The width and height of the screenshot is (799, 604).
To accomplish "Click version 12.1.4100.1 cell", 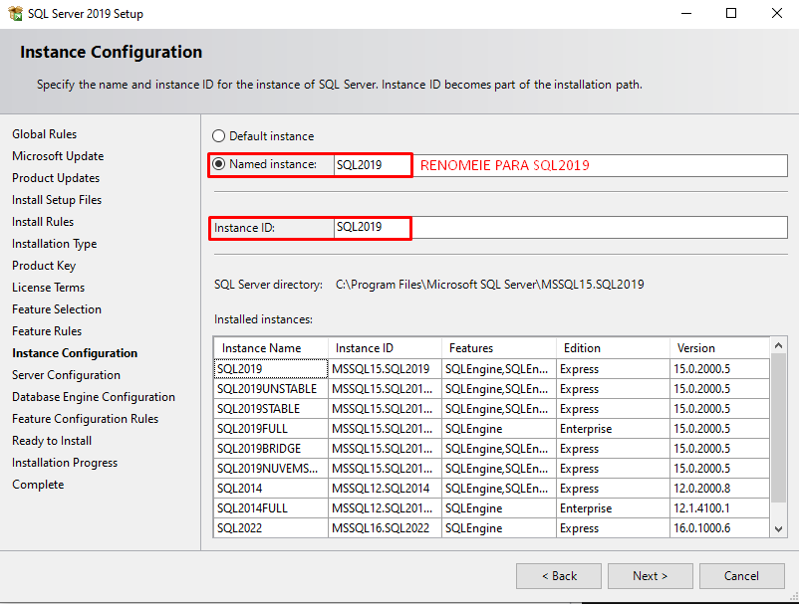I will pos(719,507).
